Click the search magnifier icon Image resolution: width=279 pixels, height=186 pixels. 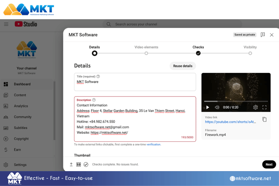pos(108,24)
